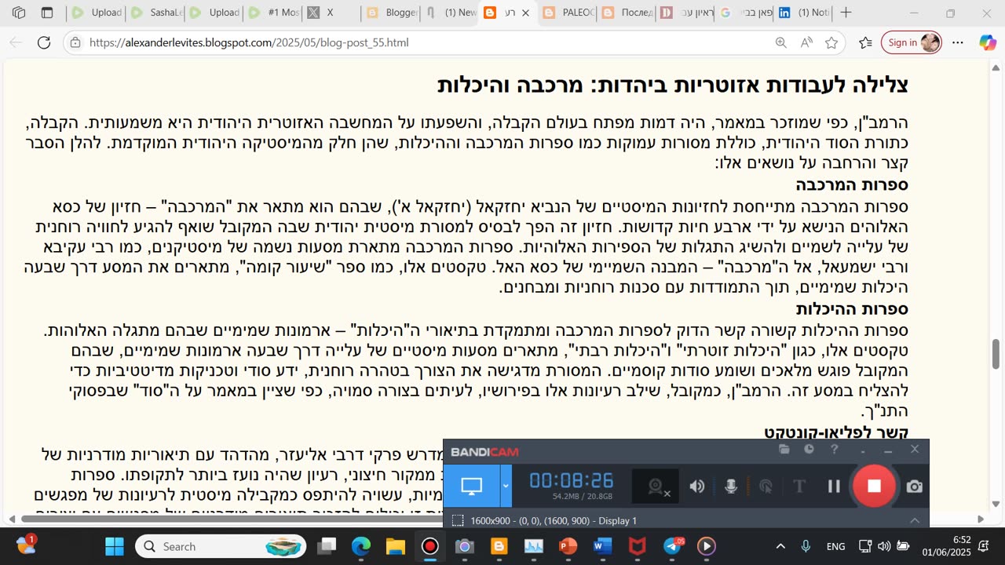Click the taskbar Search box
The width and height of the screenshot is (1005, 565).
click(x=219, y=546)
